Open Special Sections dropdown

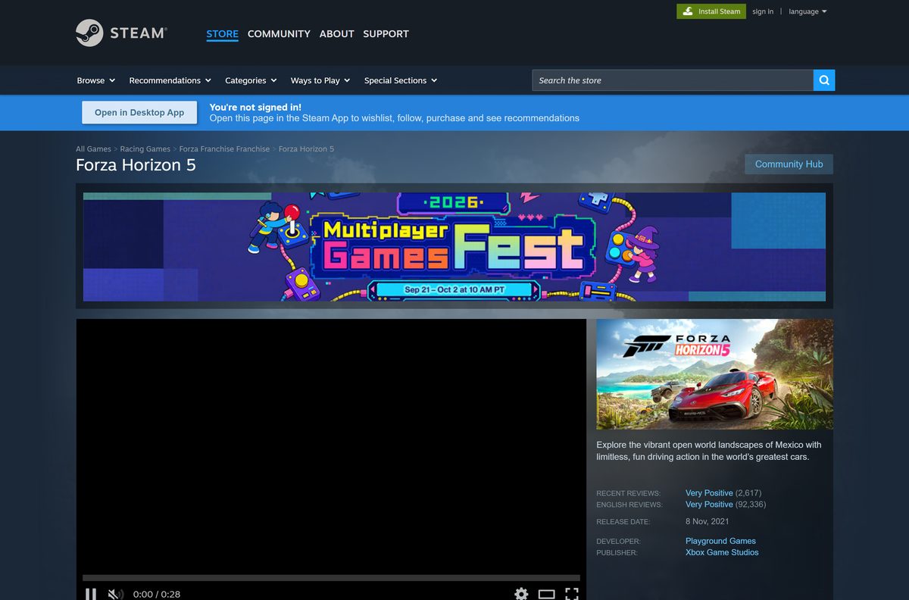click(401, 80)
